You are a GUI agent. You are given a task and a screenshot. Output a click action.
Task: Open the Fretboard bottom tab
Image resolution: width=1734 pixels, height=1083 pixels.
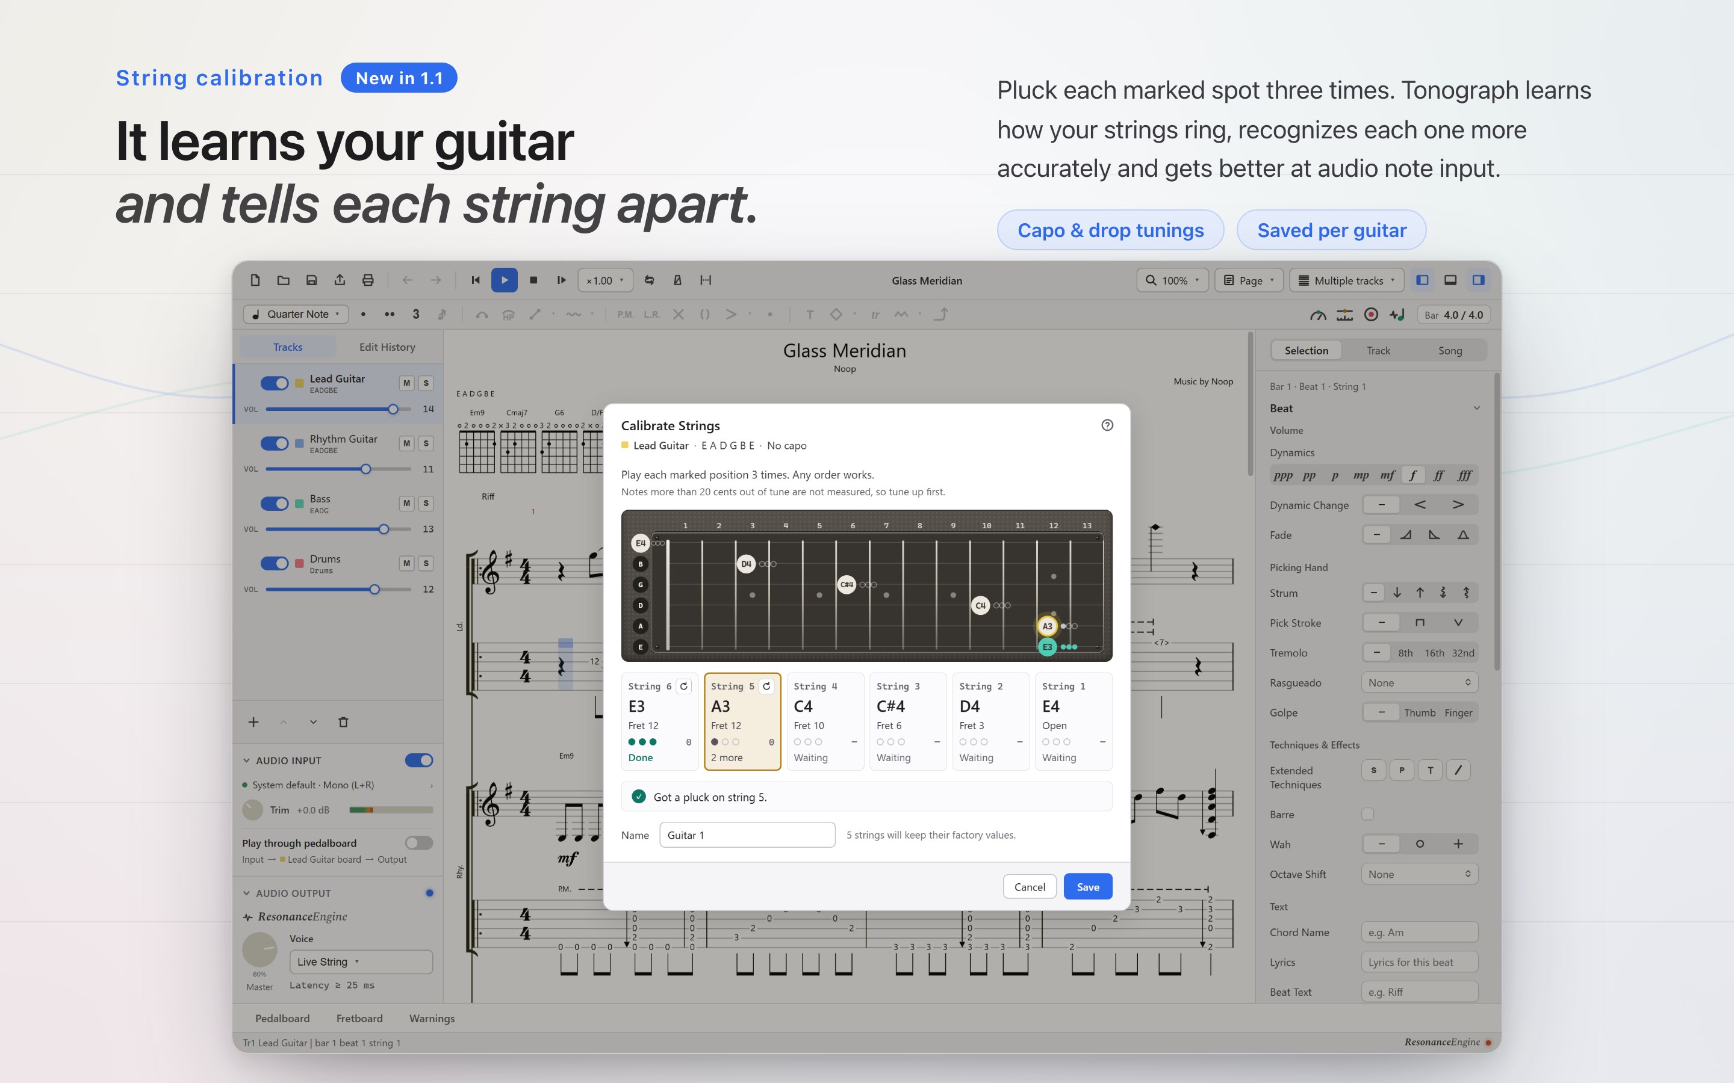[x=359, y=1018]
